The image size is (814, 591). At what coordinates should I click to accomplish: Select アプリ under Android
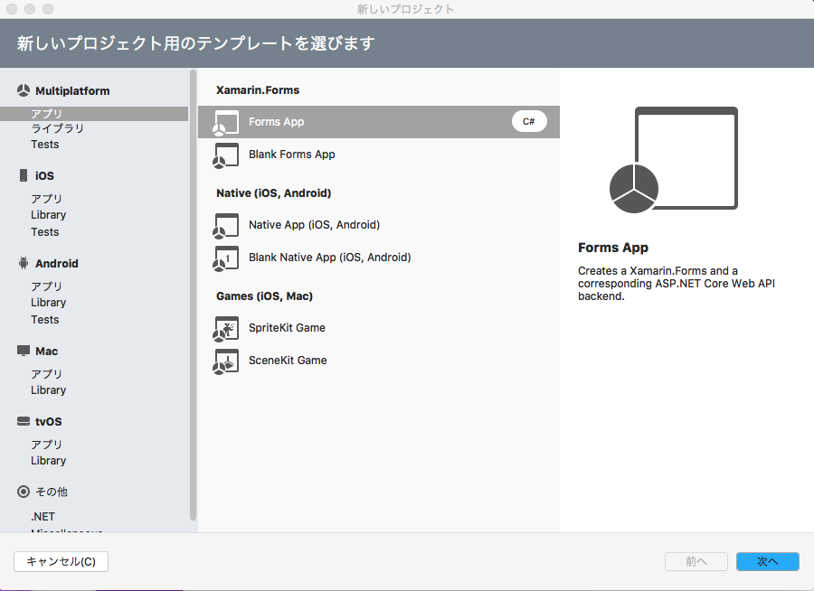(46, 286)
